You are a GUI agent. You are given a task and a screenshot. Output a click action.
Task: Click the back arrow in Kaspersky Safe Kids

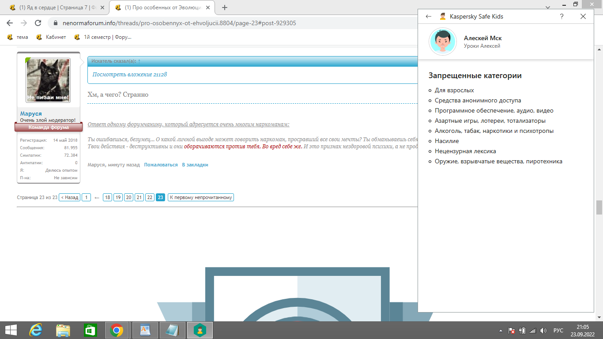click(428, 16)
